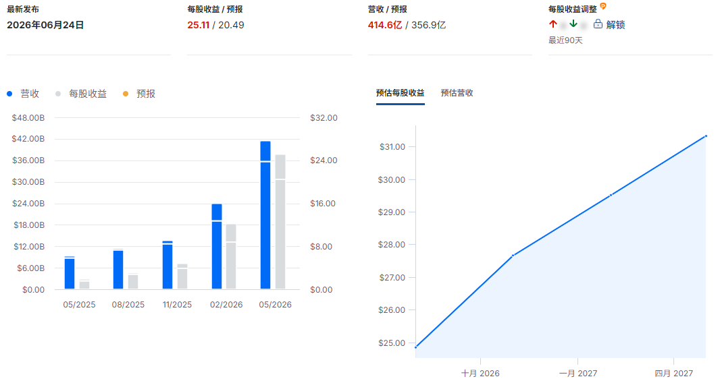
Task: Click the 最近90天 label
Action: (x=565, y=40)
